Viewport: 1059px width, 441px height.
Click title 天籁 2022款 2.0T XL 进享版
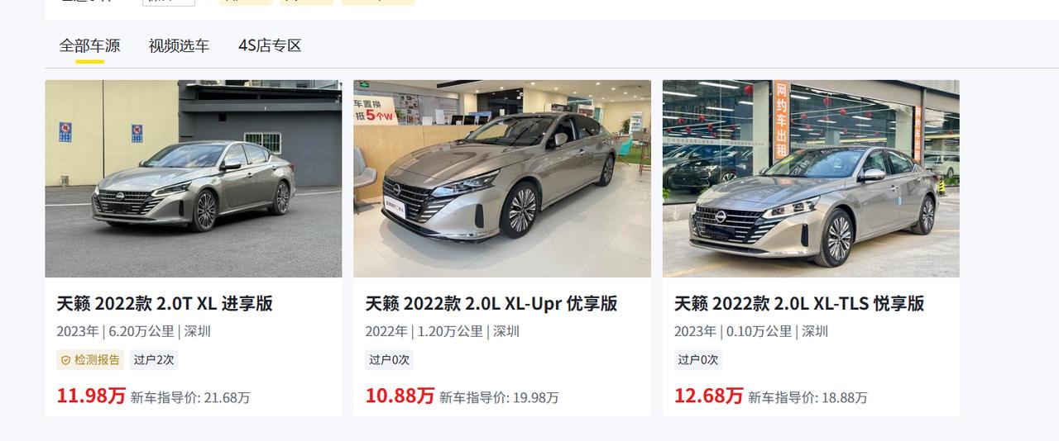click(x=165, y=303)
